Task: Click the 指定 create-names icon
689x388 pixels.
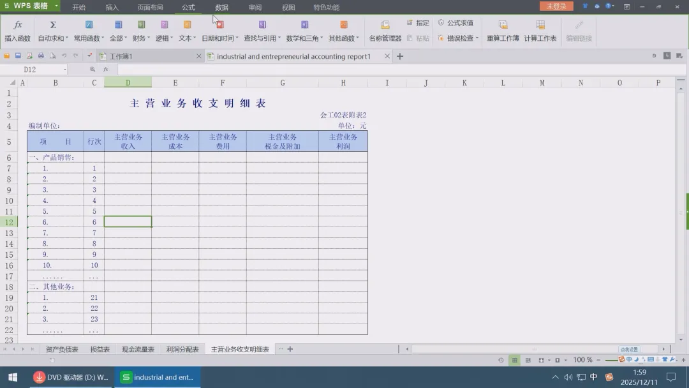Action: 410,22
